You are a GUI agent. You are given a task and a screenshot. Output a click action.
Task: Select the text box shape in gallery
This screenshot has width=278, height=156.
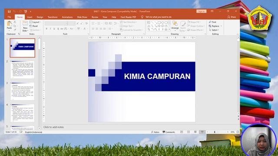[149, 23]
